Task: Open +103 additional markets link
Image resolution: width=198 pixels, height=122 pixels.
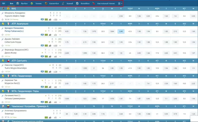Action: point(55,20)
